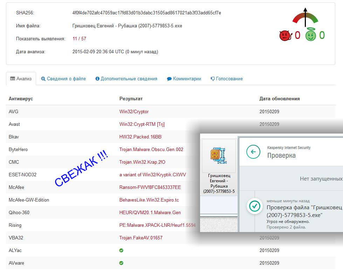Click the Ransom-FWV!8FC8453337EE result
343x272 pixels.
pyautogui.click(x=150, y=187)
